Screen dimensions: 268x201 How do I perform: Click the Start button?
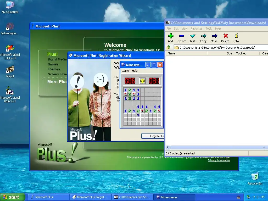coord(12,197)
